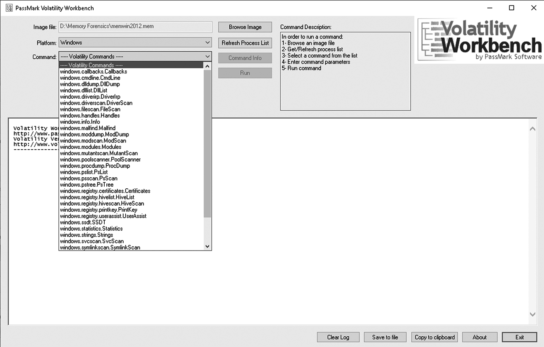Select windows.poolscanner.PoolScanner entry
Screen dimensions: 544x347
tap(131, 159)
